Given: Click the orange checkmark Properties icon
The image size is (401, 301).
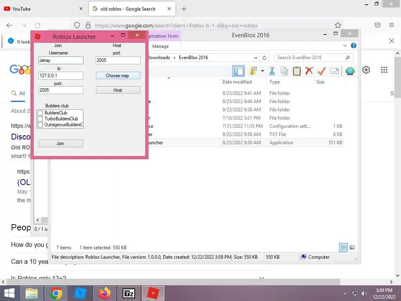Looking at the screenshot, I should [x=322, y=71].
